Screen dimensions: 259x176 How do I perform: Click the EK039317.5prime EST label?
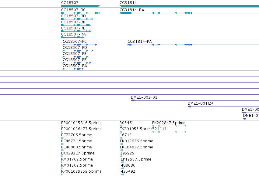click(78, 153)
